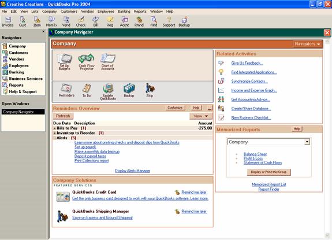Click Help button in Reminders Overview

[196, 108]
